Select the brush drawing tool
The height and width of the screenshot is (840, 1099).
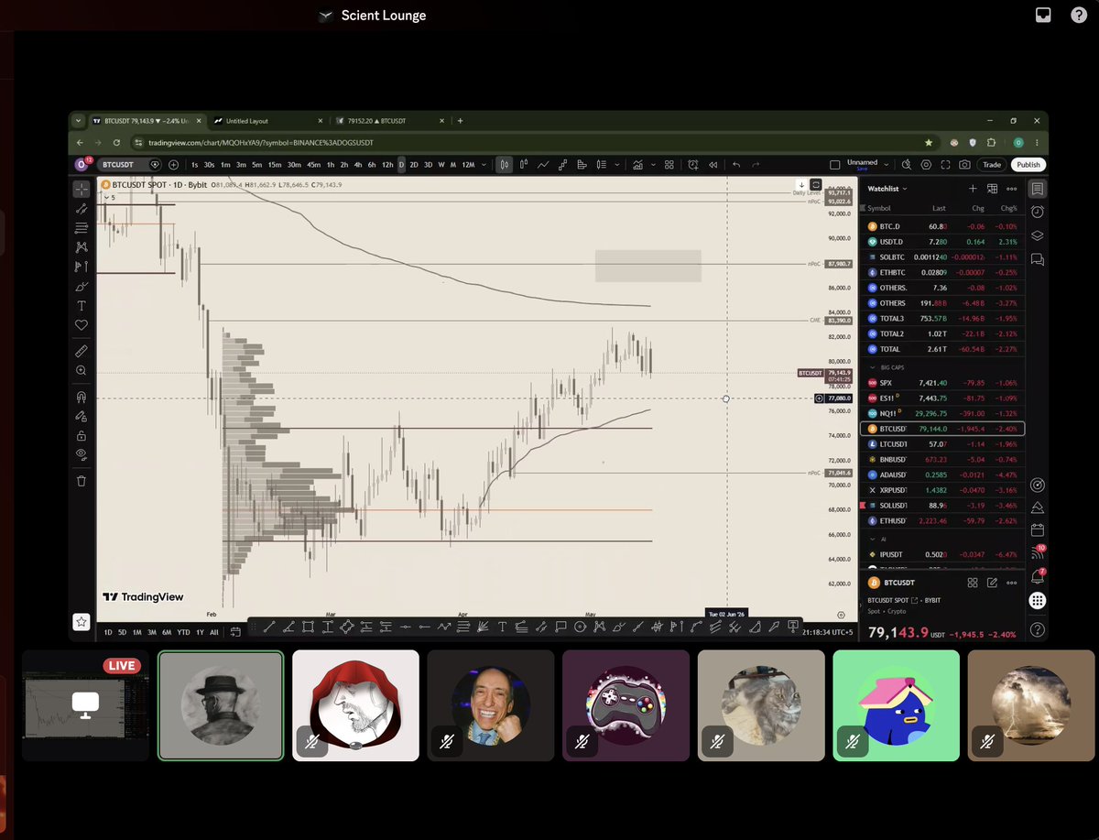click(x=82, y=287)
